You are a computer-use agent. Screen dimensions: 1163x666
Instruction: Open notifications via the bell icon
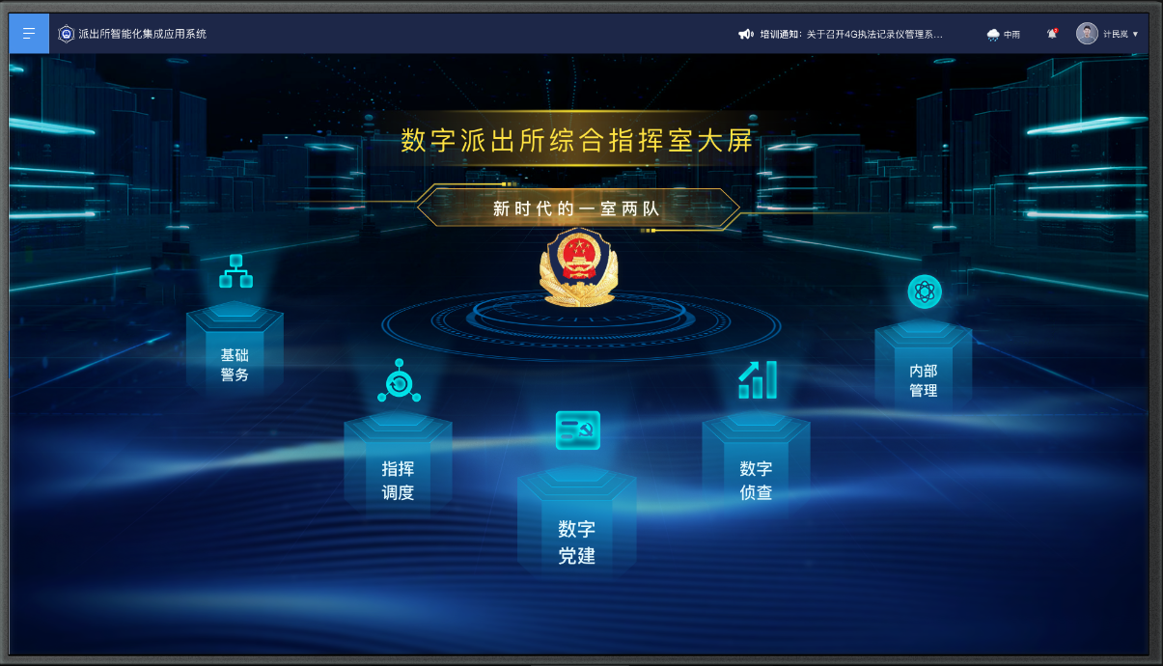coord(1052,34)
